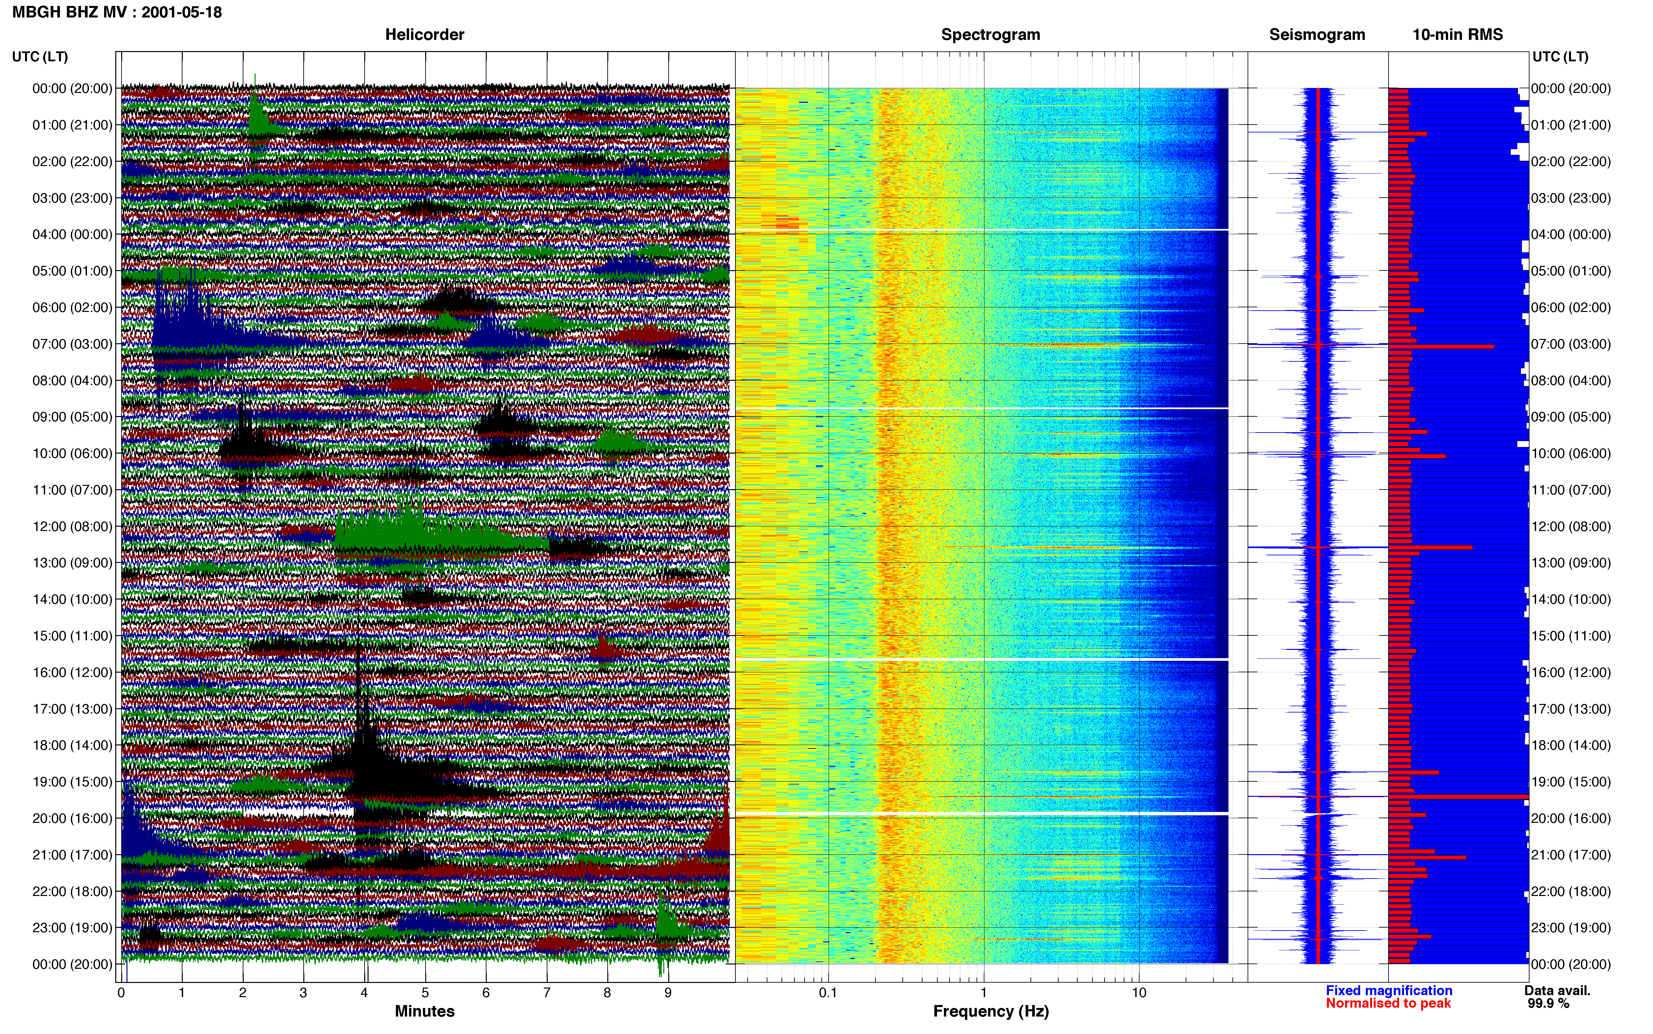
Task: Click "22:00 (18:00)" on the RMS panel time axis
Action: point(1571,891)
